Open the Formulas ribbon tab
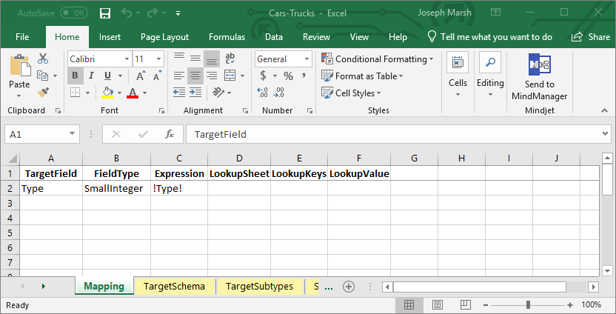This screenshot has height=314, width=616. coord(227,37)
